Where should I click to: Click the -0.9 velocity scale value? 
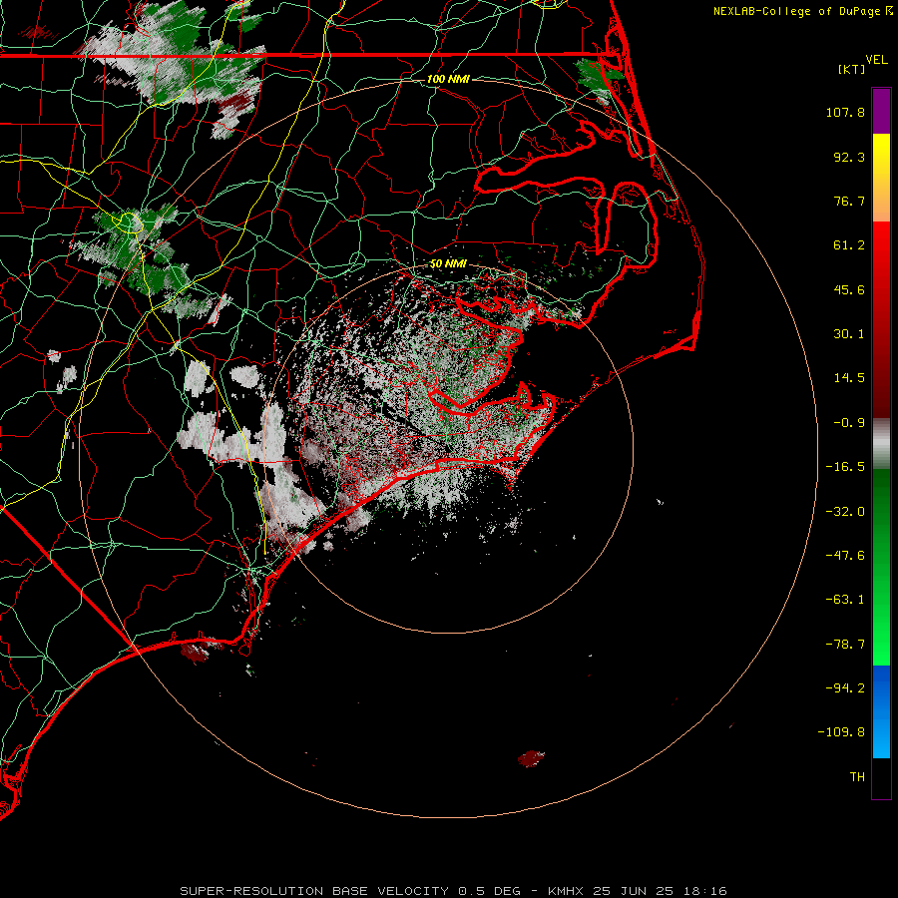point(849,423)
